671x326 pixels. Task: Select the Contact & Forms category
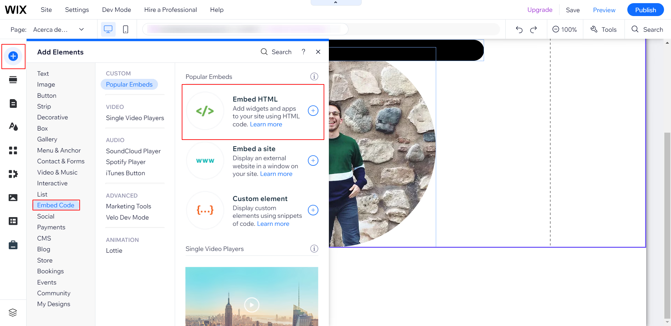(x=61, y=161)
